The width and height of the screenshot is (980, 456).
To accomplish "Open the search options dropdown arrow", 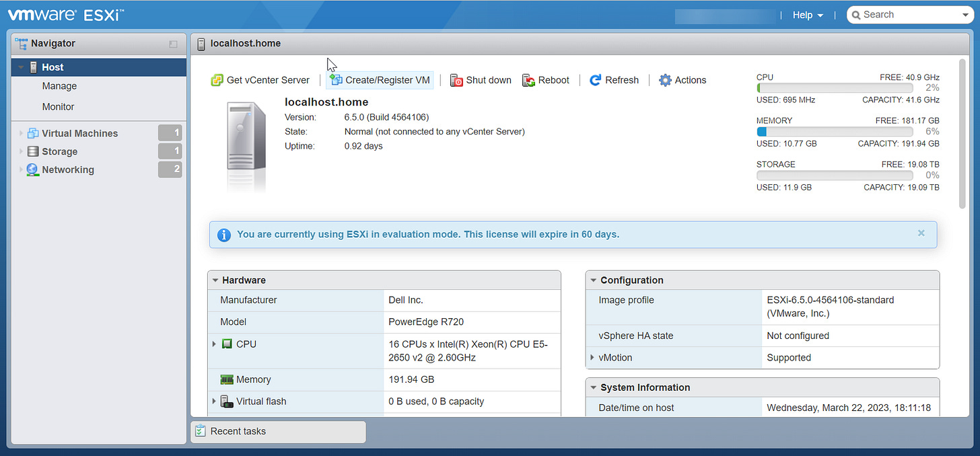I will pyautogui.click(x=965, y=15).
